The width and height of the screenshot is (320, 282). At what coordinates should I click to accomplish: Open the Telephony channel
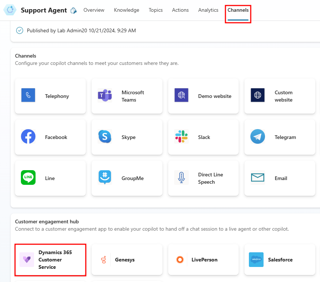pyautogui.click(x=50, y=96)
